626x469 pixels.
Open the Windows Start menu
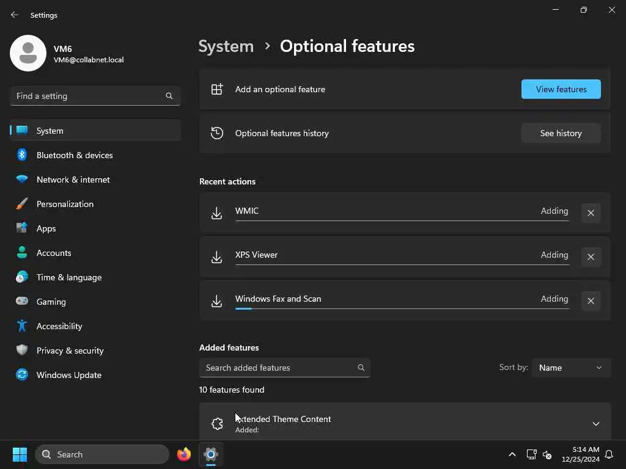click(20, 454)
